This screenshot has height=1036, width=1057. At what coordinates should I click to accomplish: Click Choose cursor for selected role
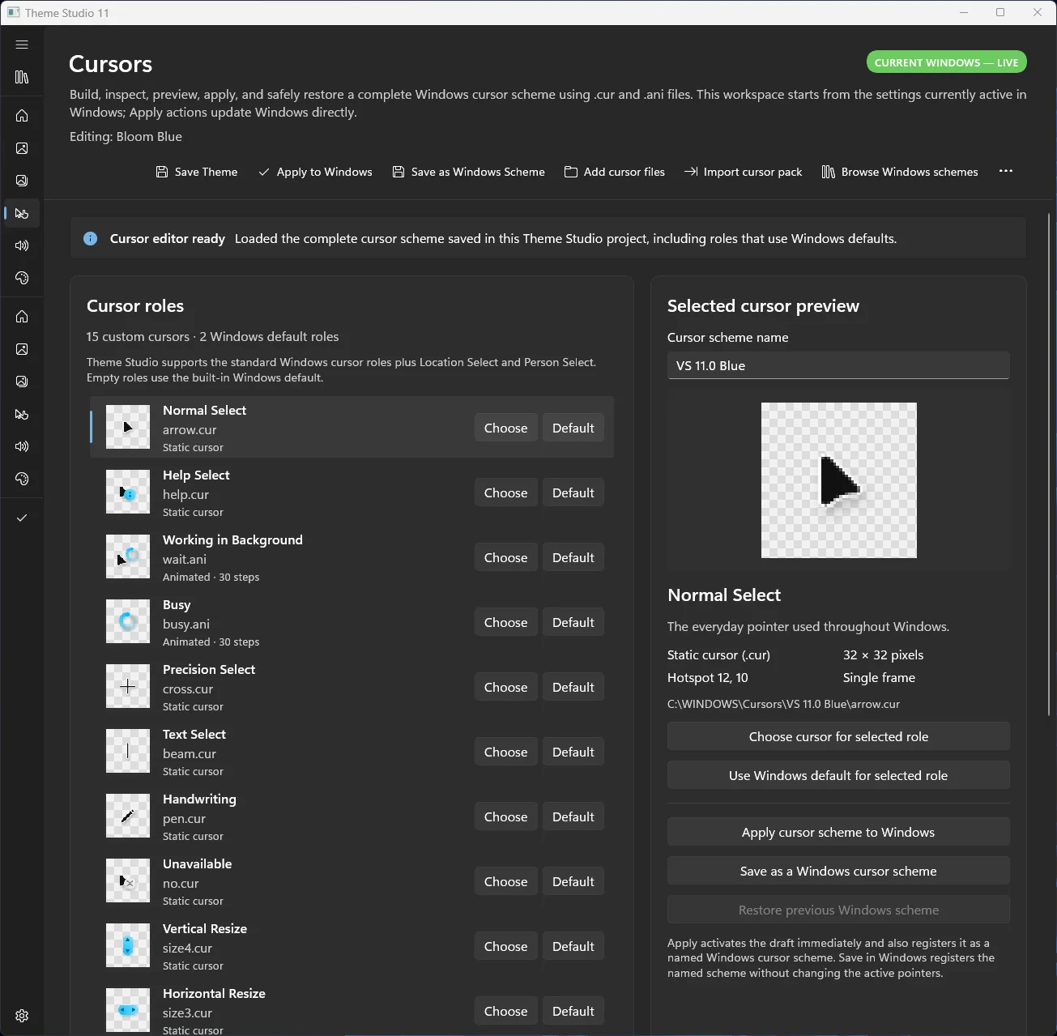pyautogui.click(x=838, y=736)
